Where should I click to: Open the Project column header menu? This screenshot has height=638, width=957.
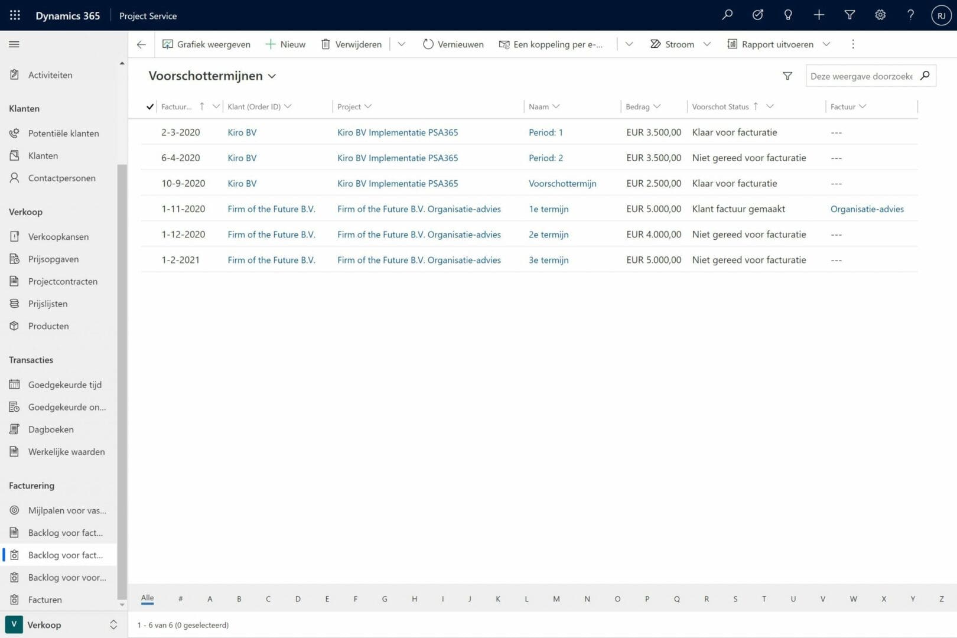354,107
